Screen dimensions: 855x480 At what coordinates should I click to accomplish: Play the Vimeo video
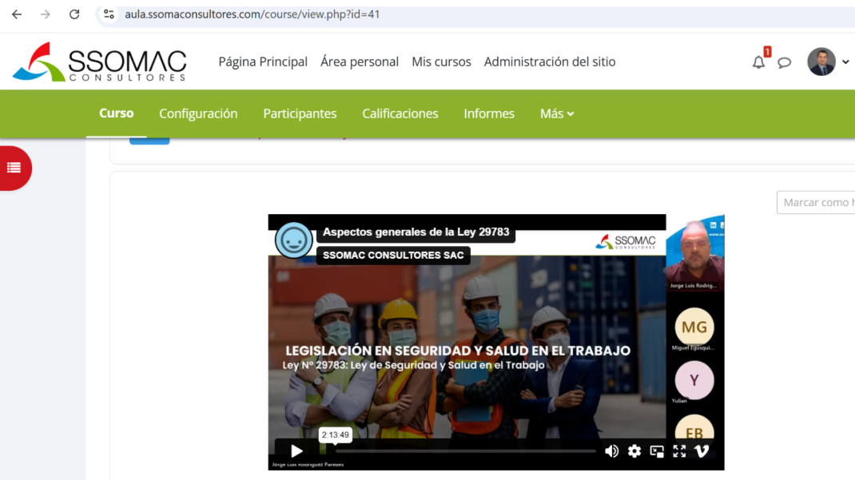click(296, 451)
